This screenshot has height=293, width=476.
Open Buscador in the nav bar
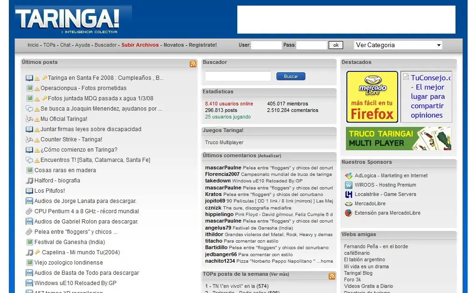click(106, 45)
